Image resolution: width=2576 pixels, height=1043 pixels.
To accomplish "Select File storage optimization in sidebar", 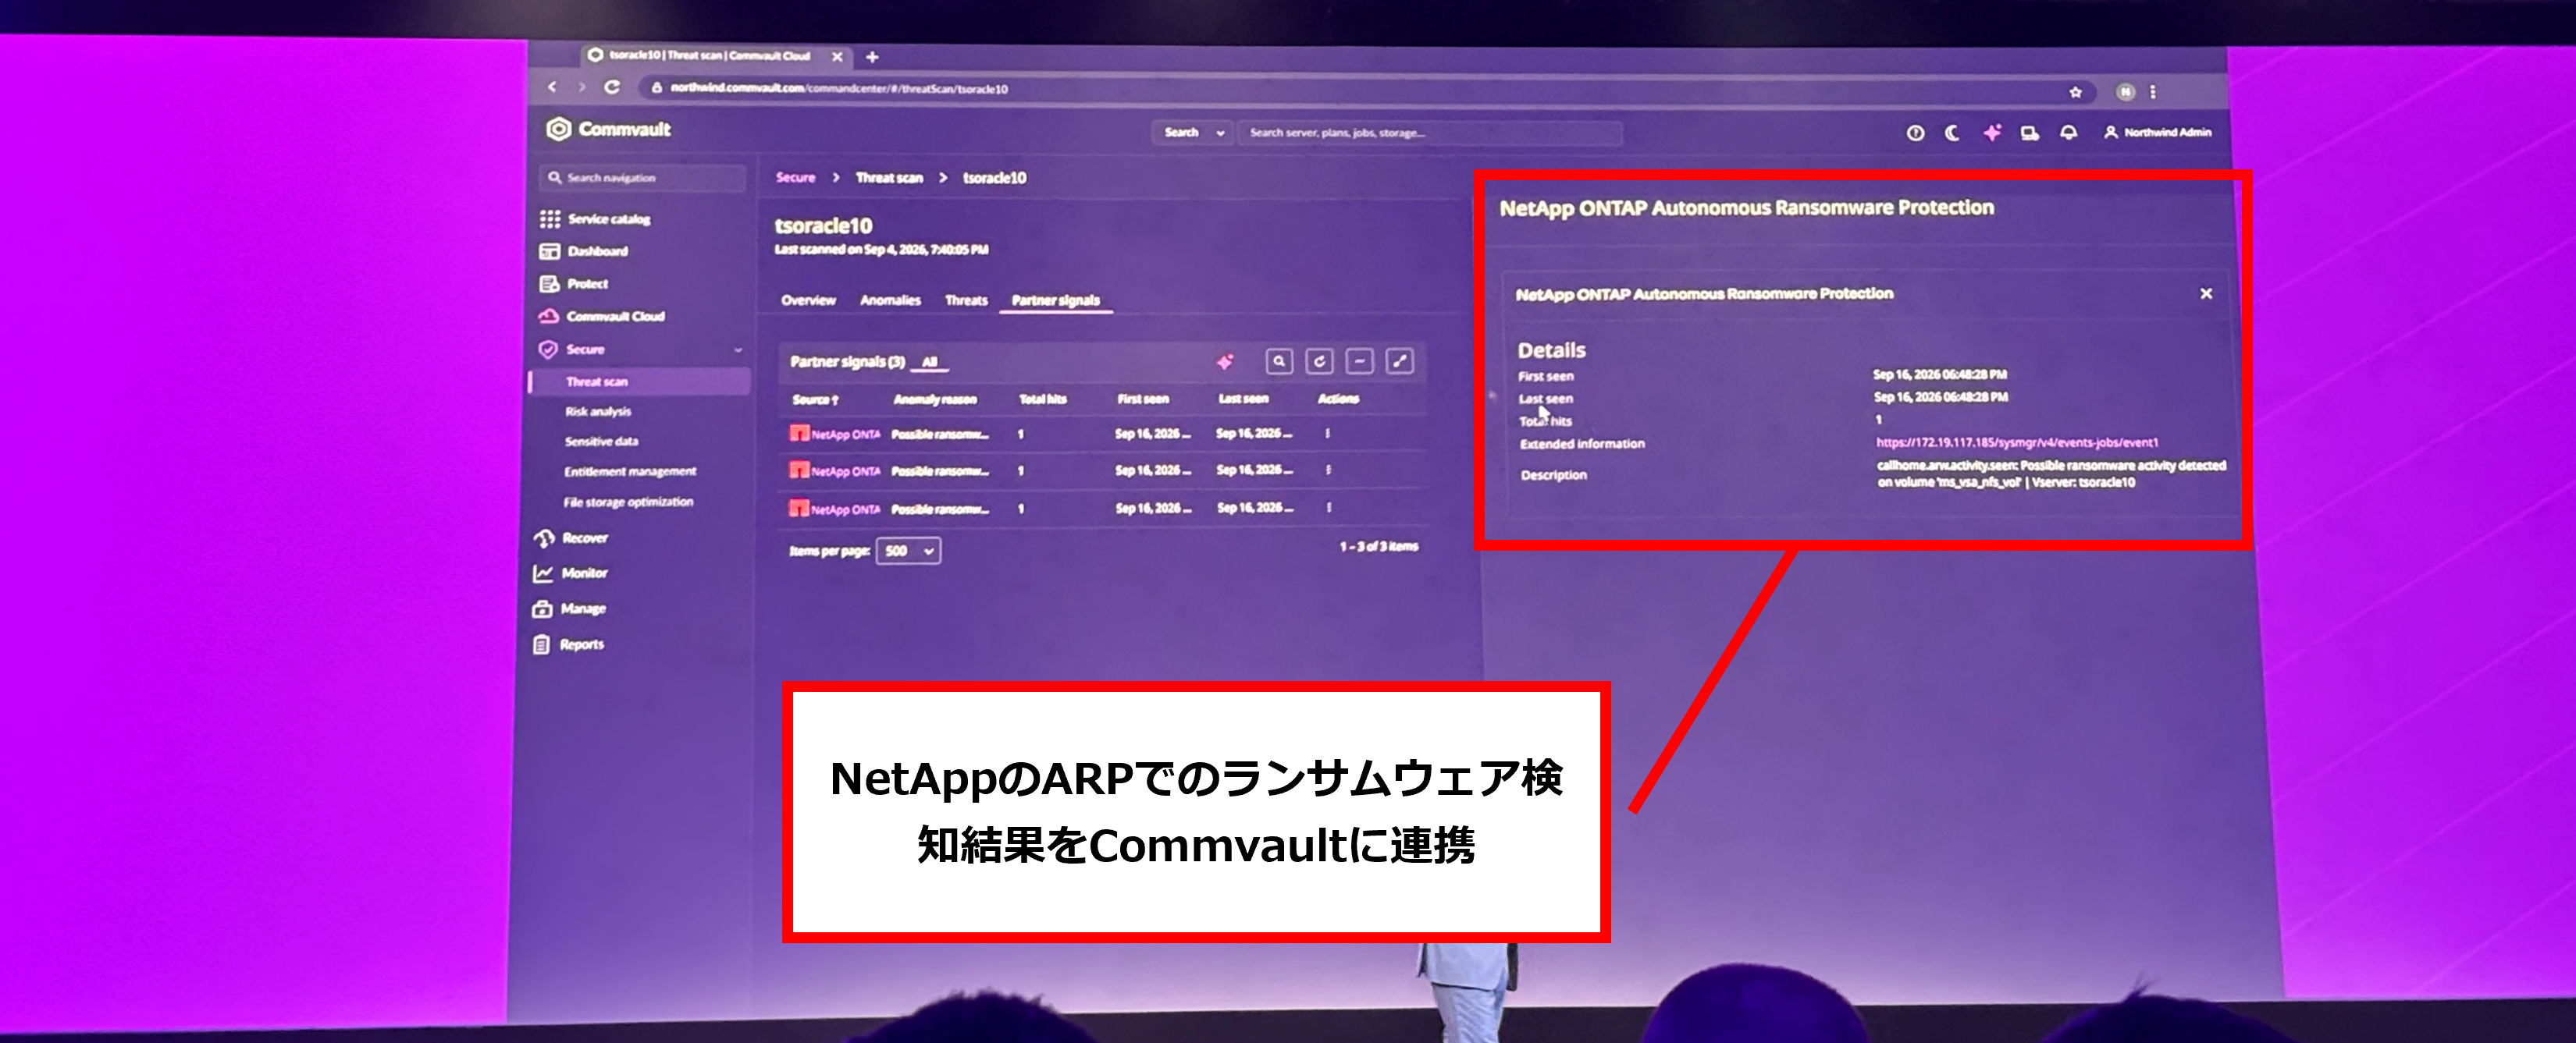I will tap(628, 502).
